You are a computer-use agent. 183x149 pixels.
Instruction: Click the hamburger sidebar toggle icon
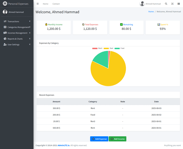click(38, 4)
